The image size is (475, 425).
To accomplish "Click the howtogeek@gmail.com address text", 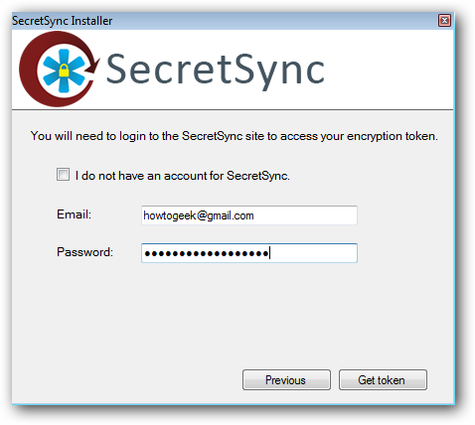I will [199, 215].
